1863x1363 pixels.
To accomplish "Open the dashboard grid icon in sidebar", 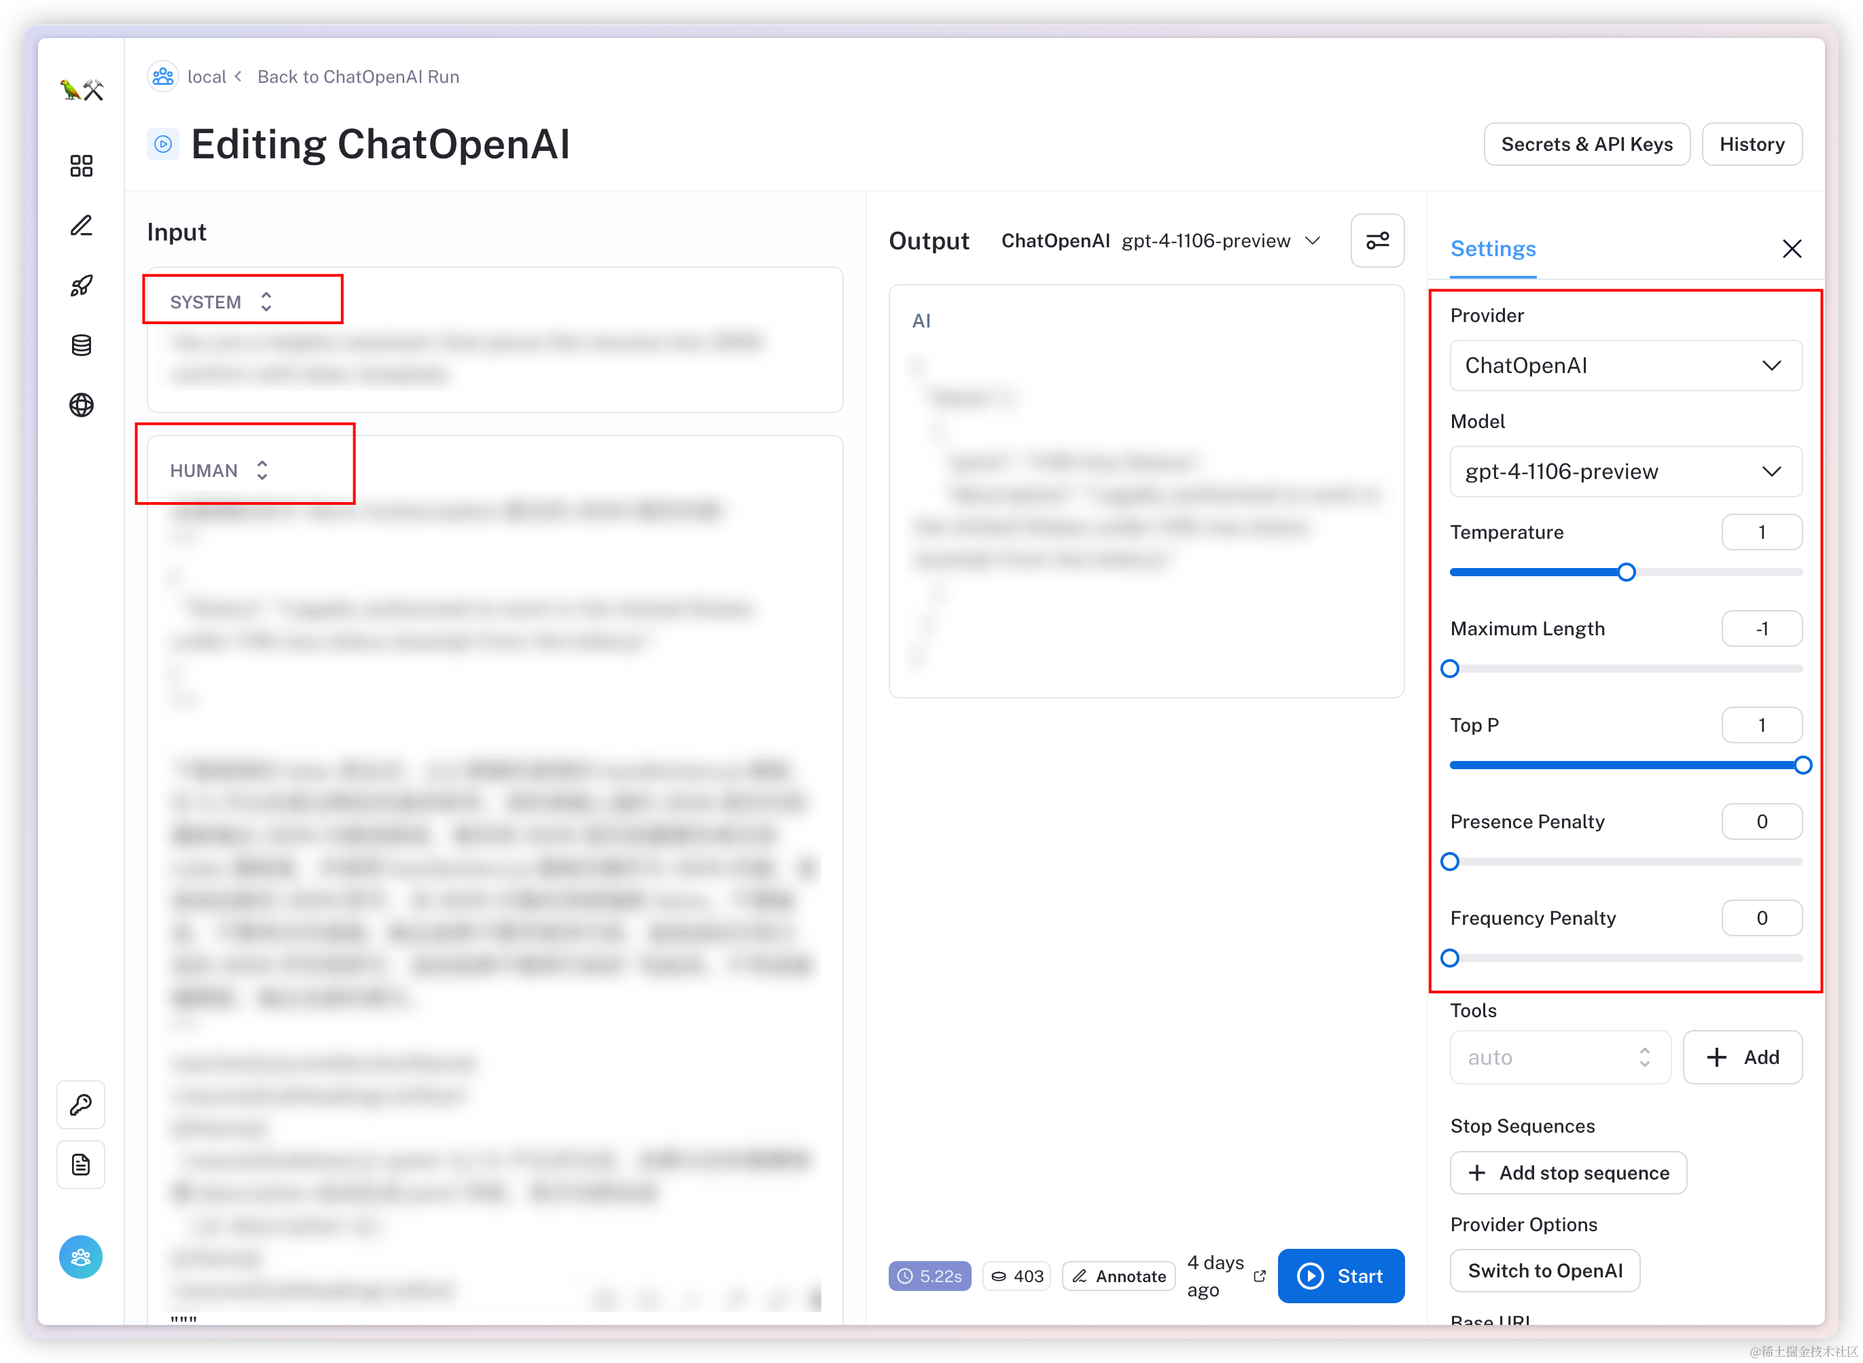I will point(81,166).
